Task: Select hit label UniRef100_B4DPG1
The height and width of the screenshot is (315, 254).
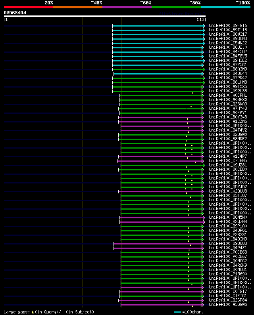Action: 228,231
